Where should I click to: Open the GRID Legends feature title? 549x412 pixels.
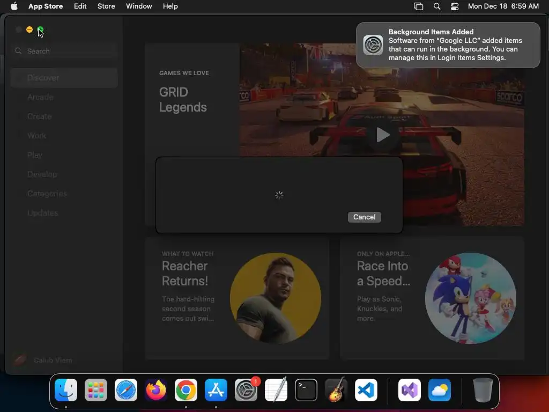(x=183, y=99)
